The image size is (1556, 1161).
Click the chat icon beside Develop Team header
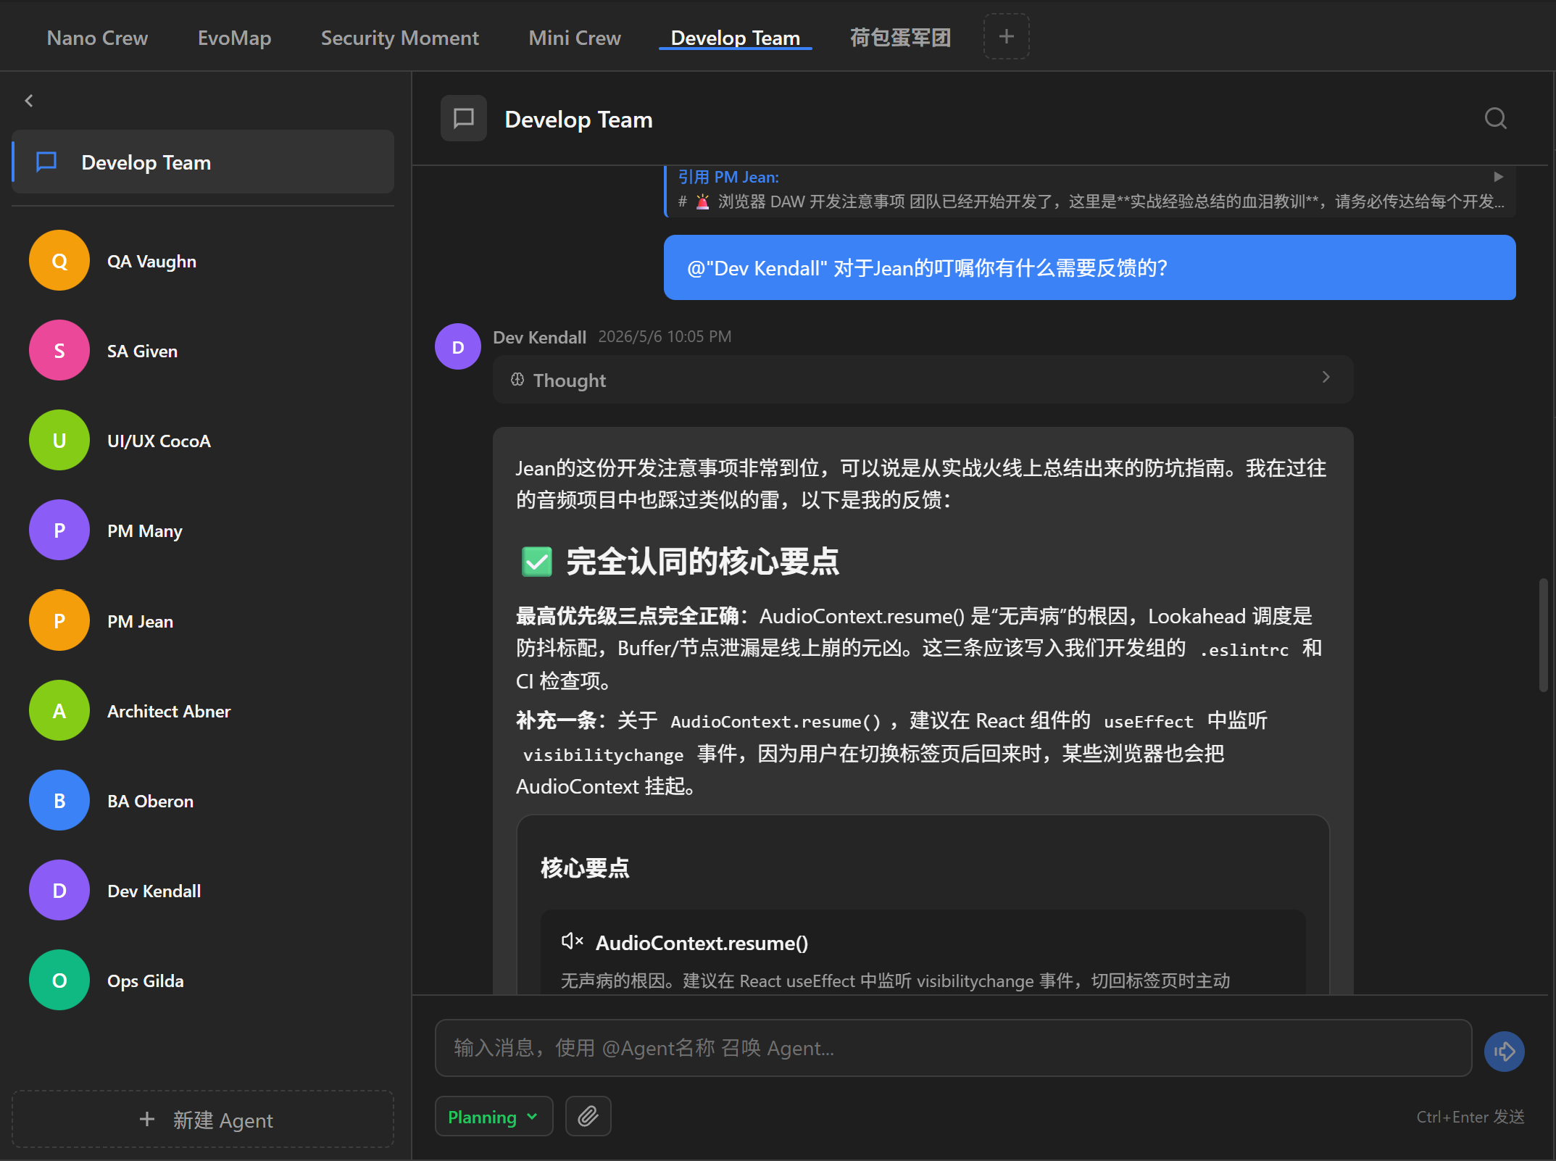(x=464, y=118)
